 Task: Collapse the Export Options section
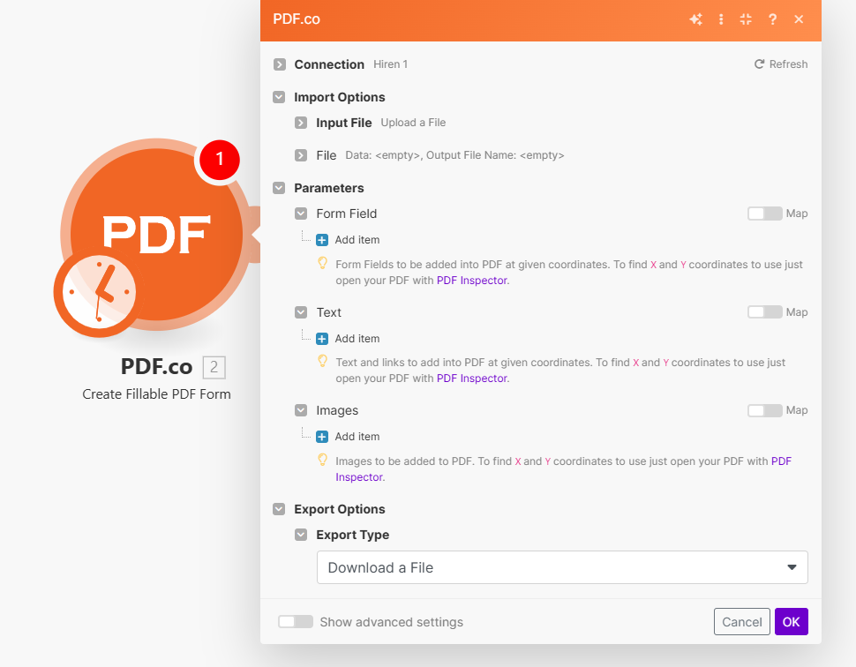click(279, 509)
